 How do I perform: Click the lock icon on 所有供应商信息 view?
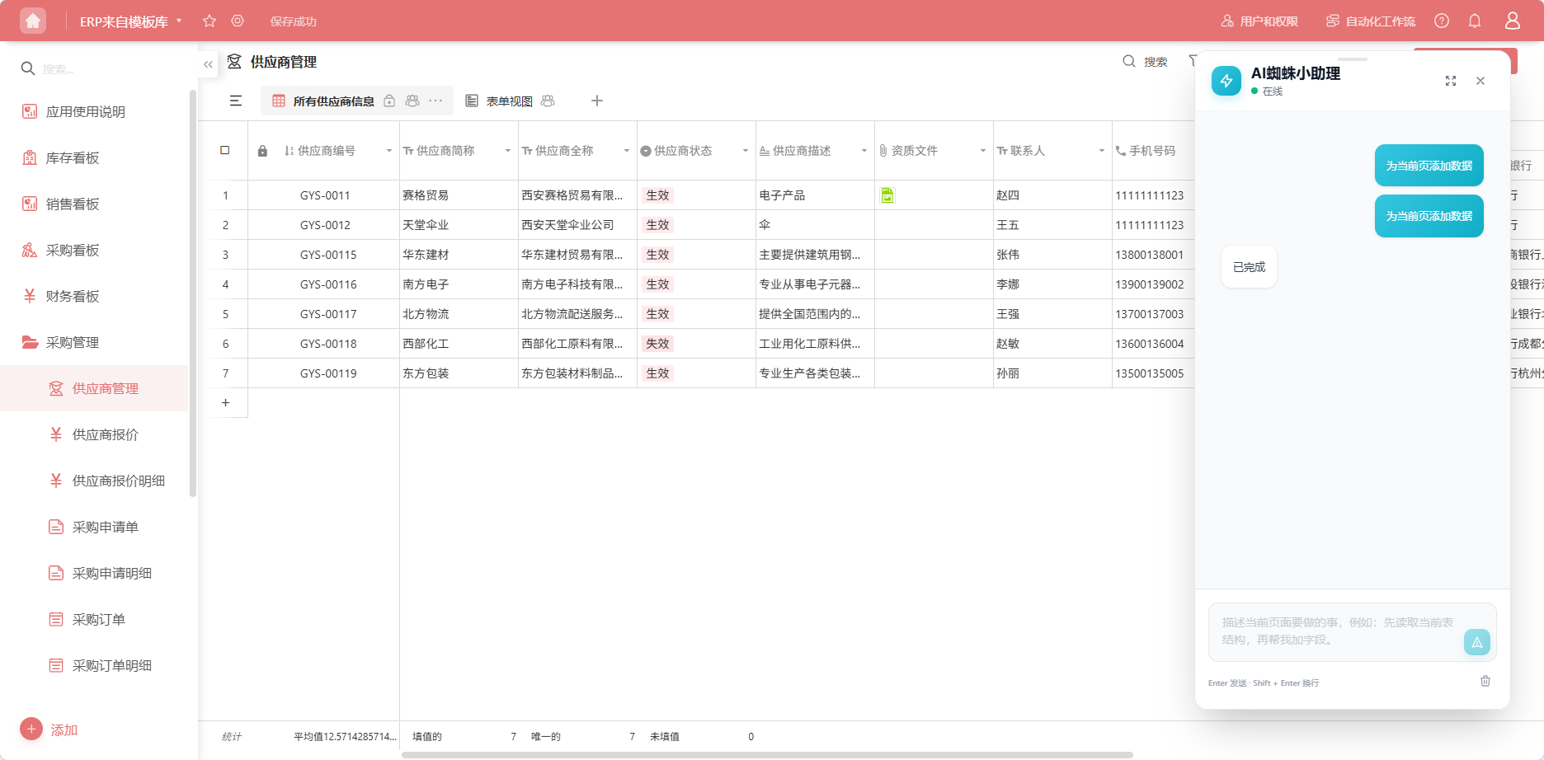tap(388, 101)
